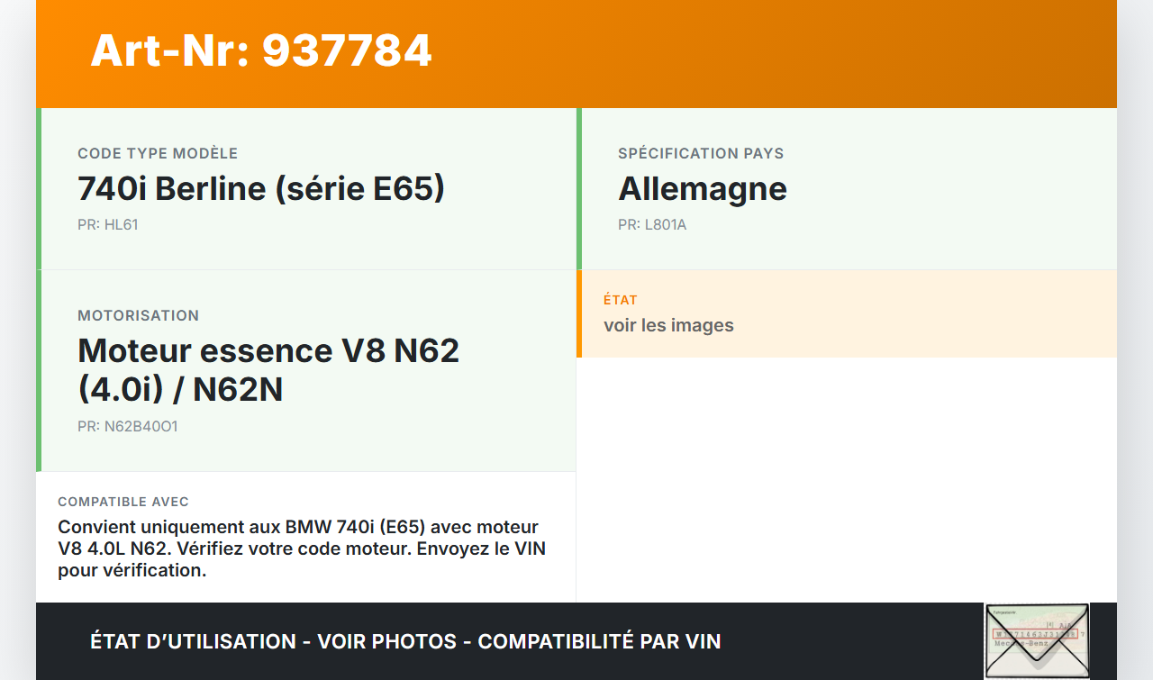Click the PR: L801A code text
This screenshot has height=680, width=1153.
pos(652,224)
